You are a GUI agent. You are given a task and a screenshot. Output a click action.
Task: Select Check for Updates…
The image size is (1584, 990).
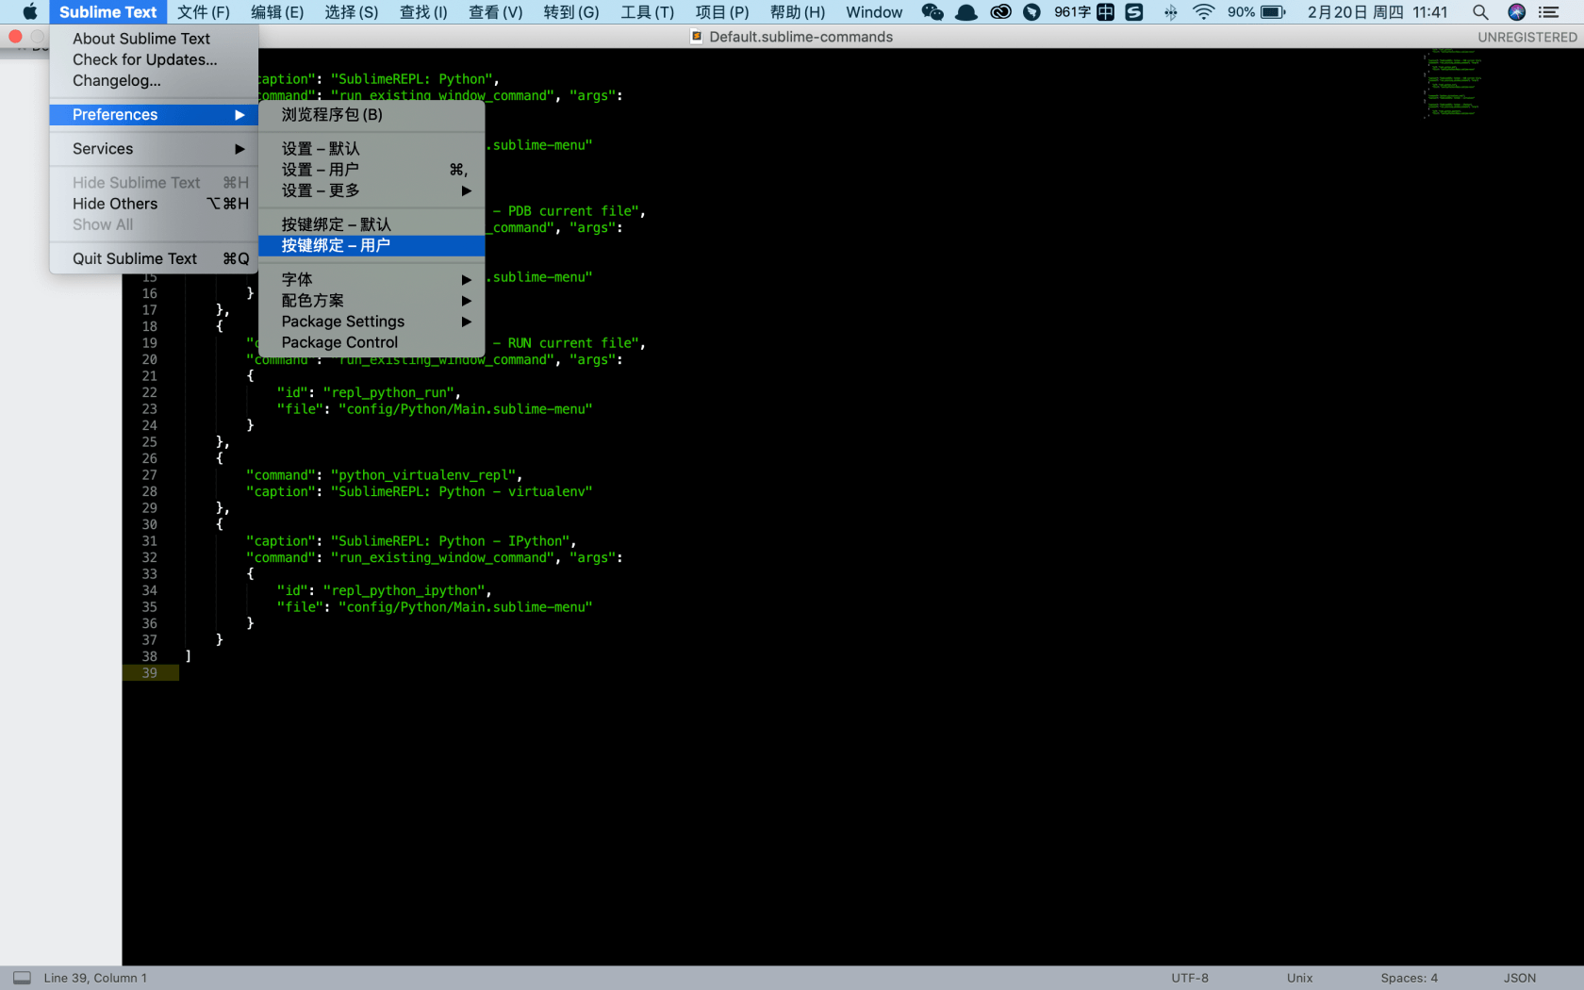[x=154, y=59]
